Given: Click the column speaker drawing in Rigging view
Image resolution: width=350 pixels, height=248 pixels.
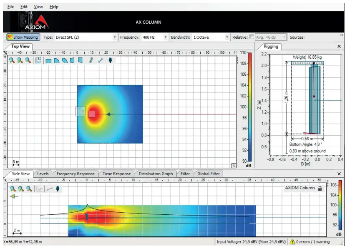Looking at the screenshot, I should [x=315, y=100].
